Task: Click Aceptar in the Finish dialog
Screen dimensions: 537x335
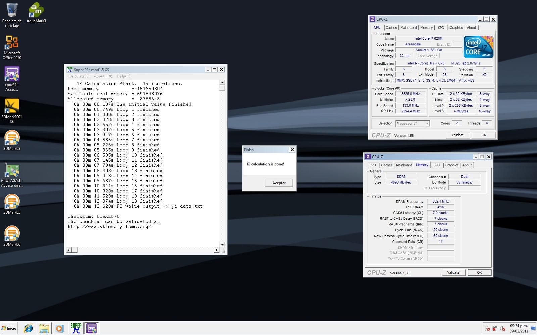Action: click(279, 183)
